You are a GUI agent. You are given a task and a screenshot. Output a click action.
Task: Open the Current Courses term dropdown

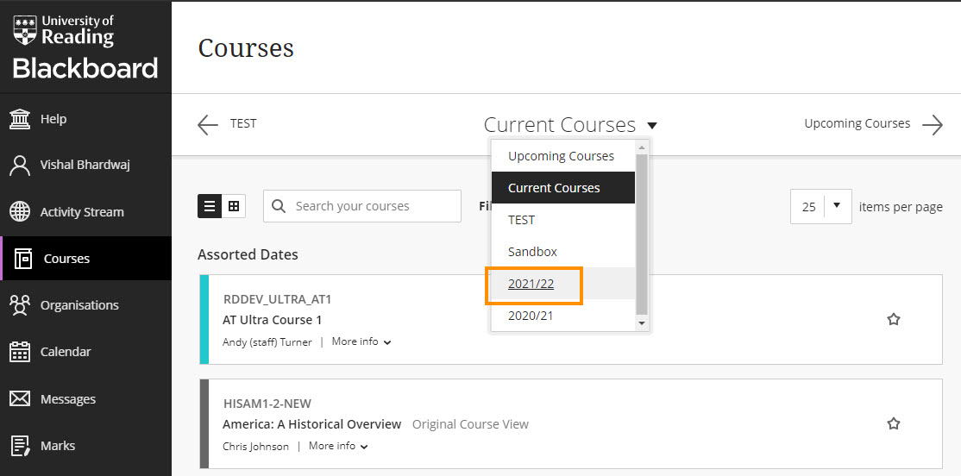tap(569, 125)
